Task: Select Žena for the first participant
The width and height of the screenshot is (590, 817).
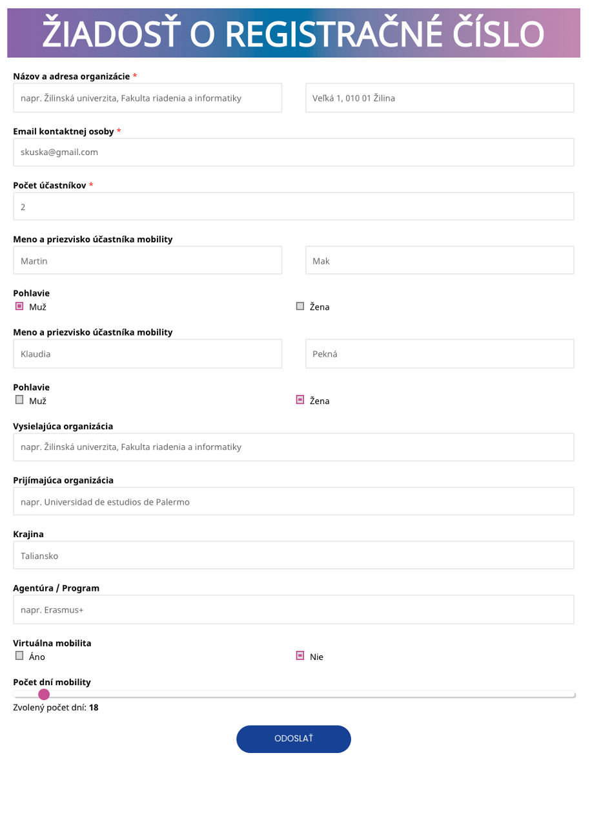Action: pos(300,306)
